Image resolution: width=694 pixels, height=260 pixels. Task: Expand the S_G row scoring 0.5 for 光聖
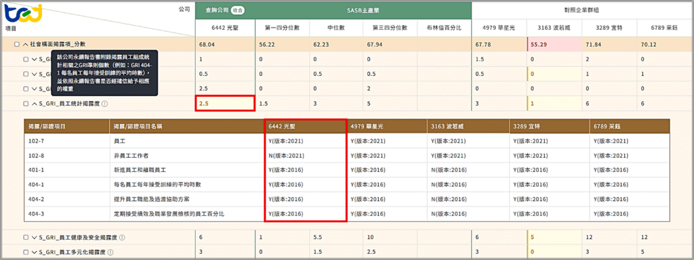coord(34,74)
